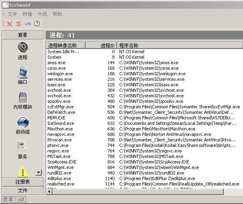Select the 启动组 startup group icon
243x204 pixels.
pos(22,122)
